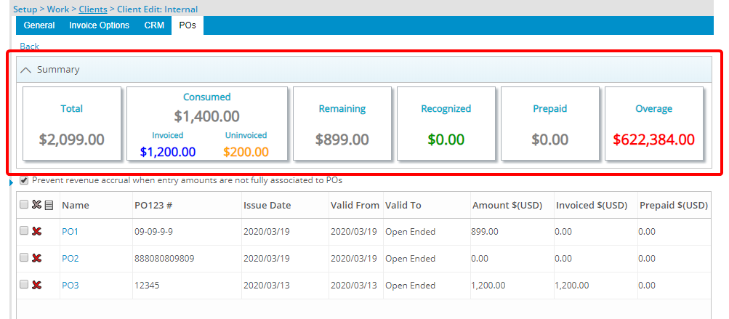729x319 pixels.
Task: Click the Back link
Action: 29,46
